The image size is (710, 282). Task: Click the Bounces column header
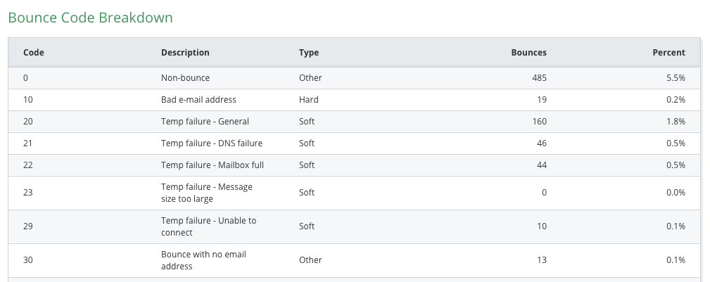(x=528, y=53)
